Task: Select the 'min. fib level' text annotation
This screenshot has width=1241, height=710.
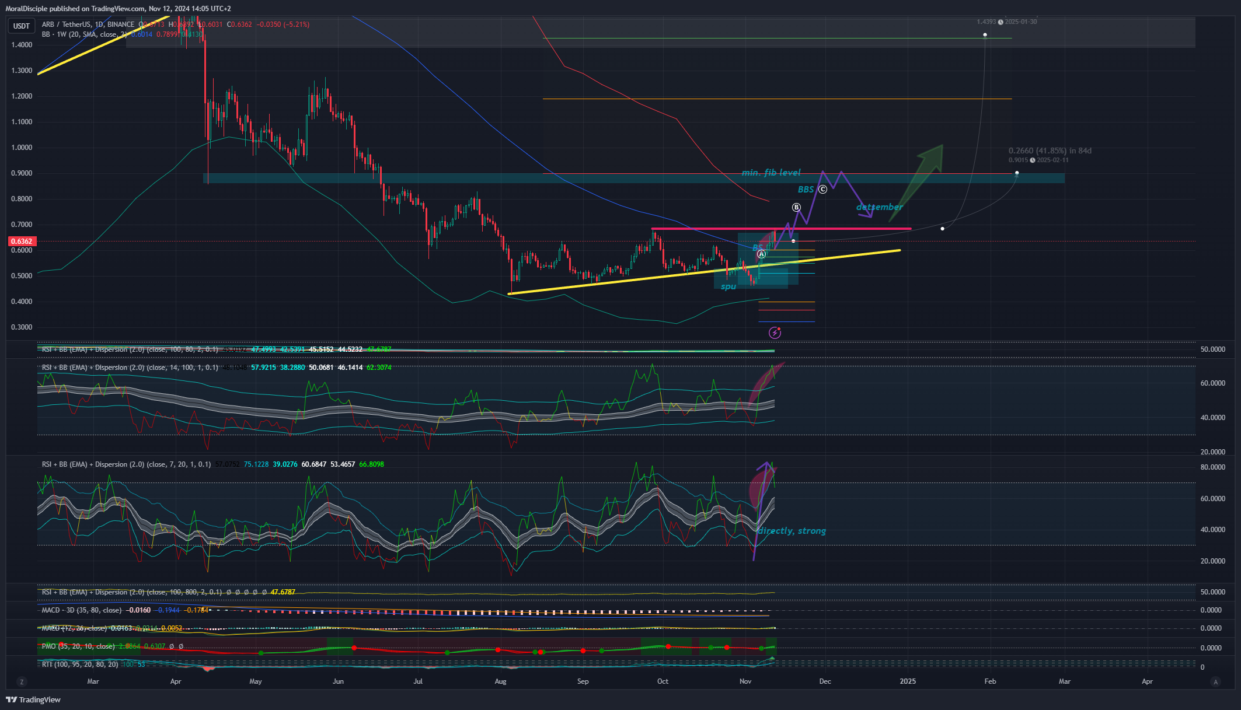Action: click(771, 173)
